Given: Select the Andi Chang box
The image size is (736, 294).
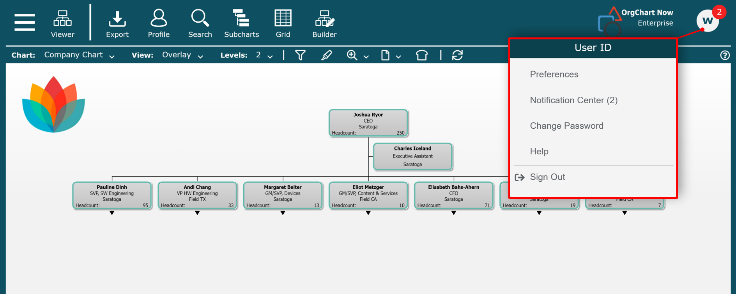Looking at the screenshot, I should click(x=197, y=196).
